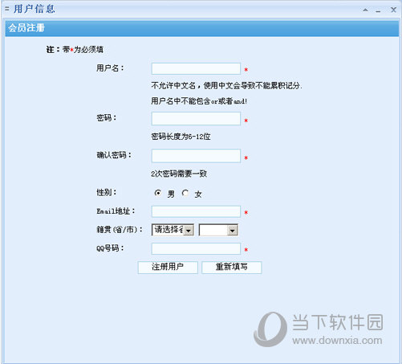Click the 重新填写 reset button
Viewport: 402px width, 364px height.
tap(232, 267)
